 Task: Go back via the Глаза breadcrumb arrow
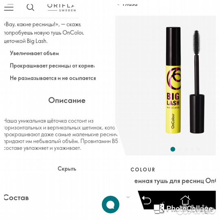tap(119, 4)
